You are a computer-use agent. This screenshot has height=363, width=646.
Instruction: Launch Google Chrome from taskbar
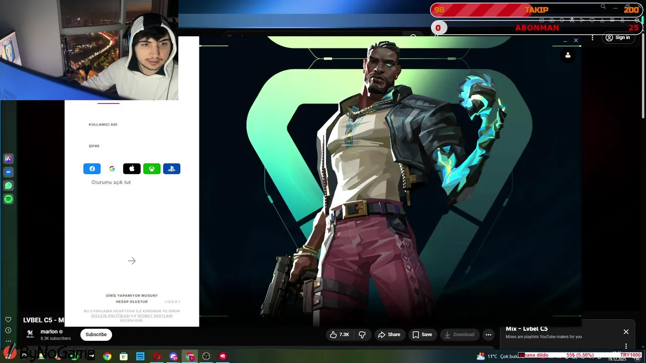point(107,356)
